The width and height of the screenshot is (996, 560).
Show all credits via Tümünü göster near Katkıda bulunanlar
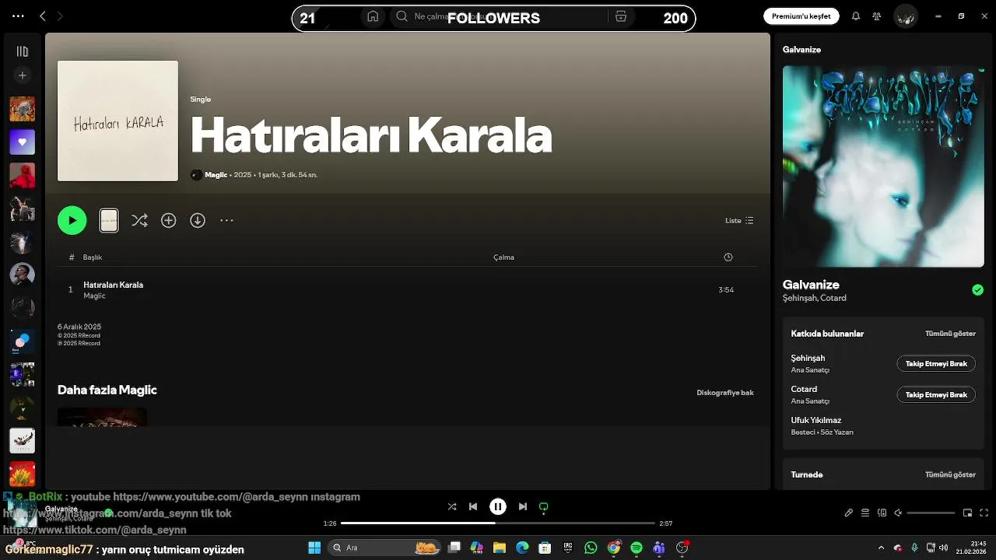pos(950,334)
